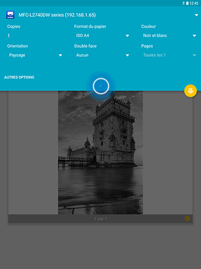This screenshot has width=201, height=269.
Task: Open the Noir et blanc color dropdown
Action: coord(170,36)
